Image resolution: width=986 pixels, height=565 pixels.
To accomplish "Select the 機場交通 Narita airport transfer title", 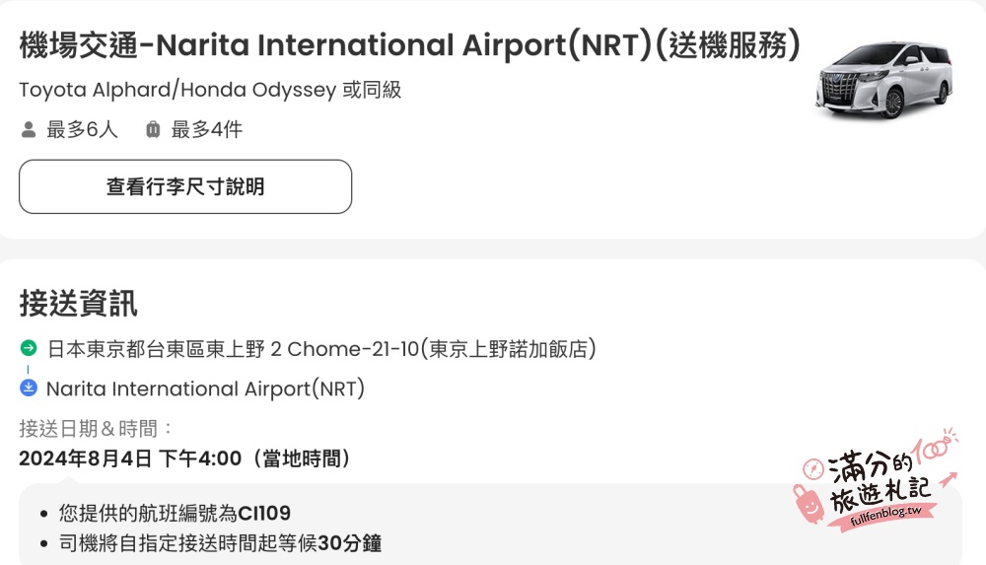I will point(410,45).
